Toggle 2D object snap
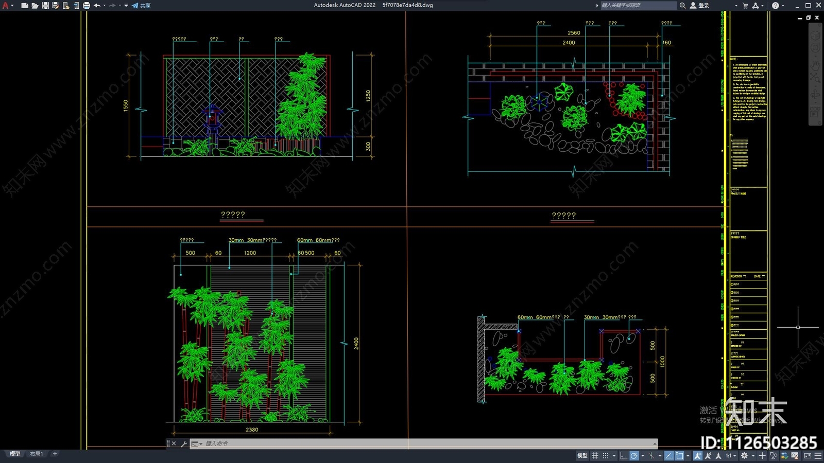Viewport: 824px width, 463px height. pos(679,456)
